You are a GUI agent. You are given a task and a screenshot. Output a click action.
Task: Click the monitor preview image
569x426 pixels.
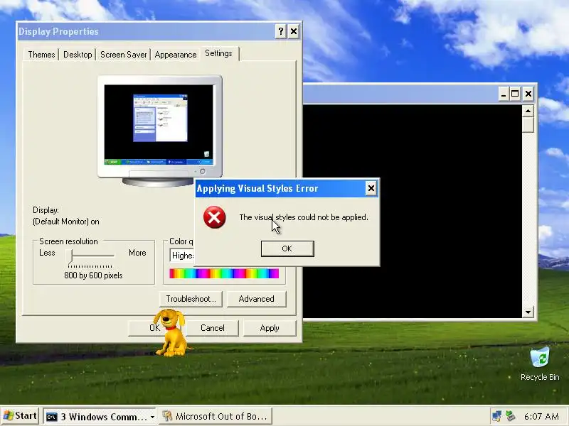(159, 131)
